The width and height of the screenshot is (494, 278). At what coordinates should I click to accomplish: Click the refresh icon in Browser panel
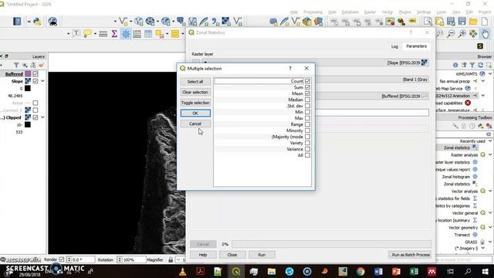click(x=480, y=65)
